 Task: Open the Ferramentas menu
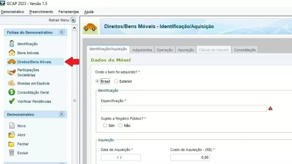(x=69, y=12)
